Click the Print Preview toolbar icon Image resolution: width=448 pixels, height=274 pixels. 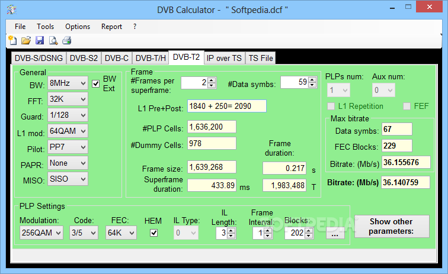click(x=53, y=40)
